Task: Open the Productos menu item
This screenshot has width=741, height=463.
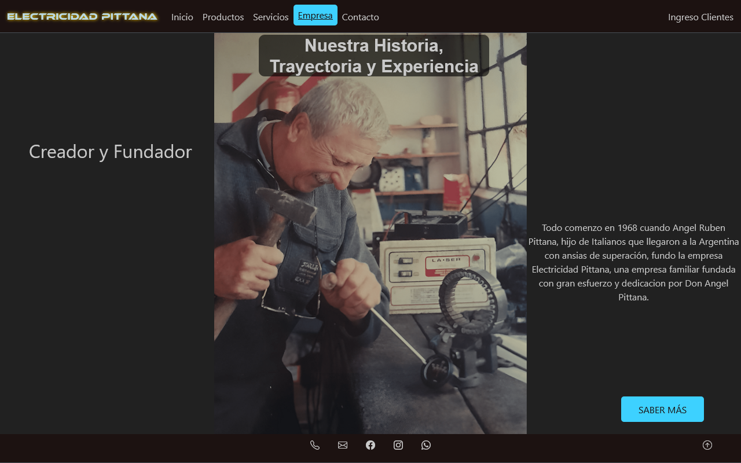Action: (223, 17)
